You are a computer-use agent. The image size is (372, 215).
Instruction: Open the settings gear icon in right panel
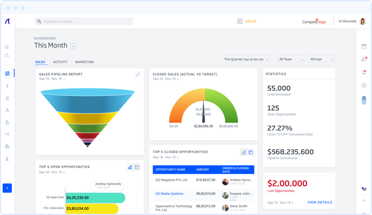click(364, 85)
